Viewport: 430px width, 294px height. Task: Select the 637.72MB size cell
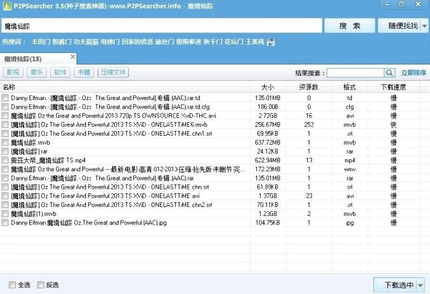point(268,142)
